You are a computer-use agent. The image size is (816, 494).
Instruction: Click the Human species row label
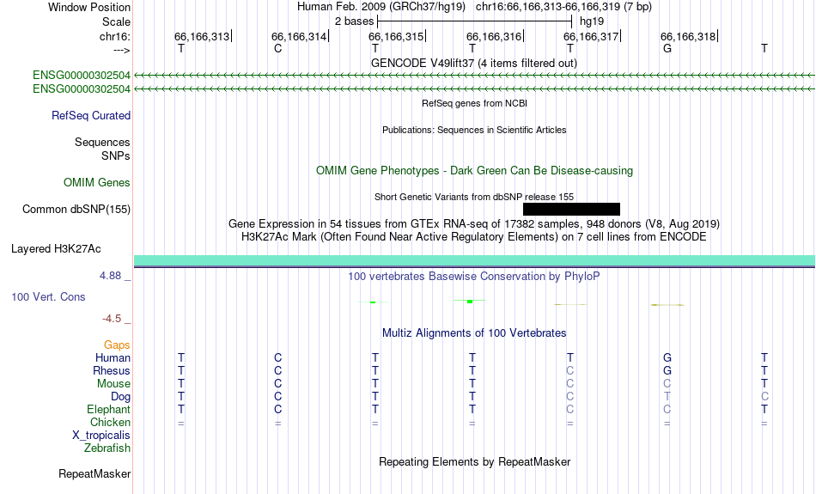[x=113, y=358]
